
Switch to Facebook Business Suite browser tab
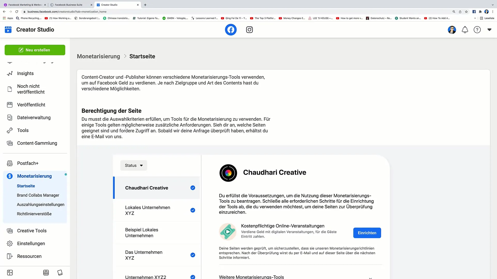pos(71,5)
